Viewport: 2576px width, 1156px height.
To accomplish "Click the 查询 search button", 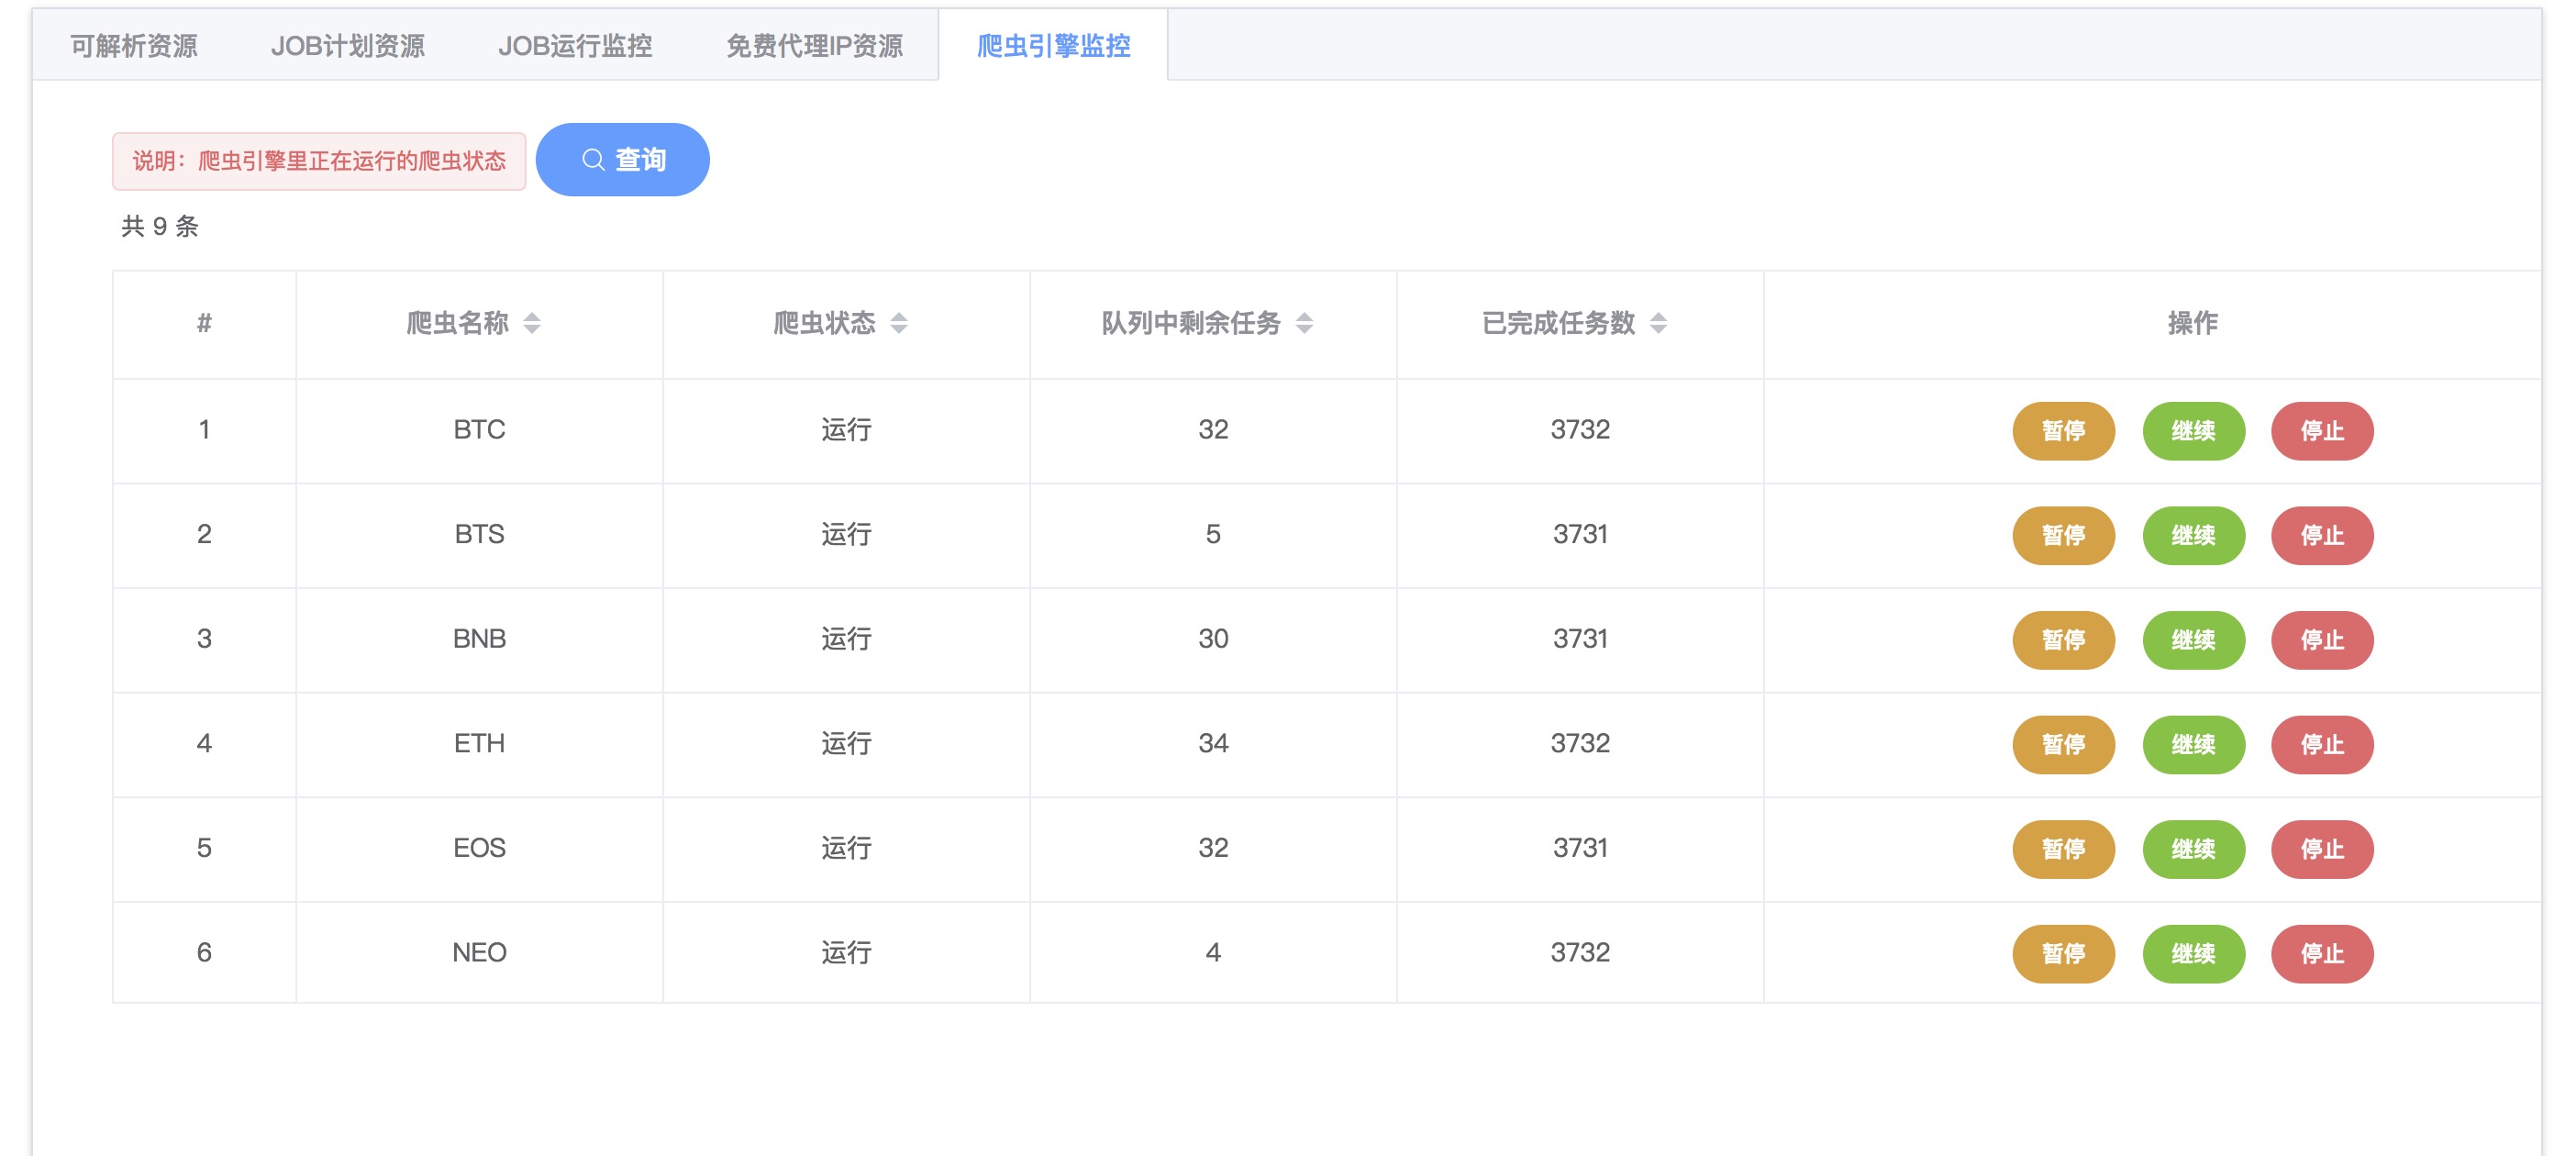I will click(x=622, y=160).
